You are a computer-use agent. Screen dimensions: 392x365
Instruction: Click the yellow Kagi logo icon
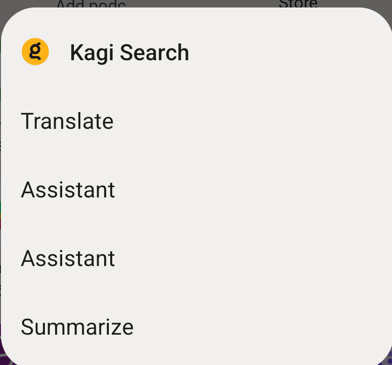pos(35,51)
